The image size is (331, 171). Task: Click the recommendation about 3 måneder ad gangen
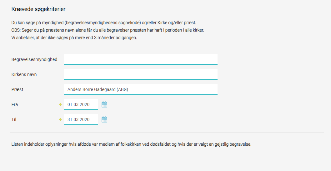coord(74,38)
